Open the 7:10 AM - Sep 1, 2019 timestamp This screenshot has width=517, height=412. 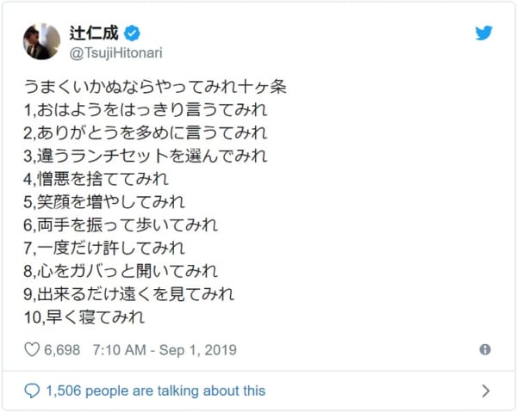tap(165, 350)
